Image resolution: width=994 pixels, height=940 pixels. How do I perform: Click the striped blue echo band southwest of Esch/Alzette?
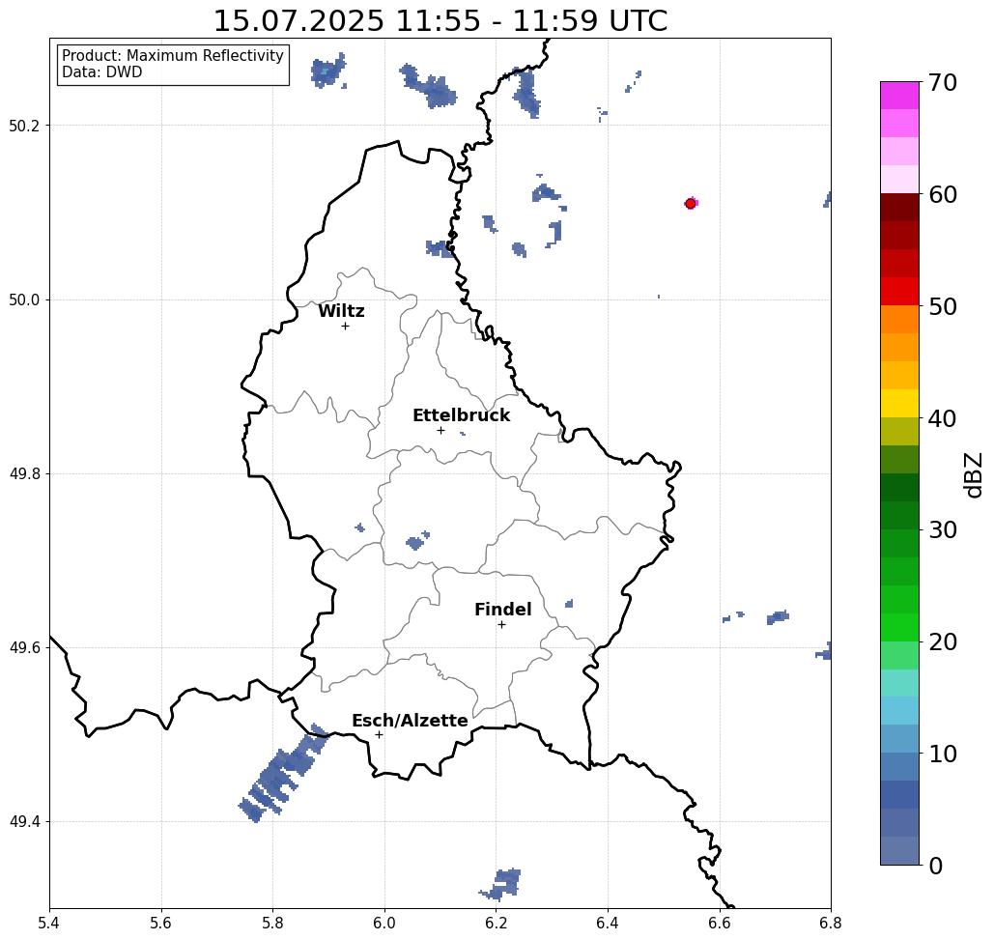click(x=283, y=774)
